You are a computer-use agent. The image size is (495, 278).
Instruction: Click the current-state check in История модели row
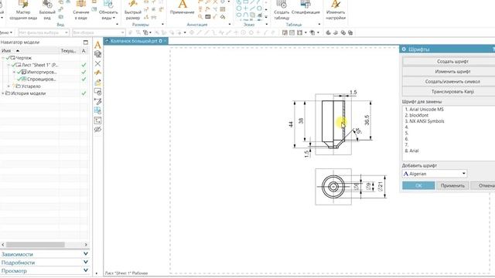pos(84,93)
